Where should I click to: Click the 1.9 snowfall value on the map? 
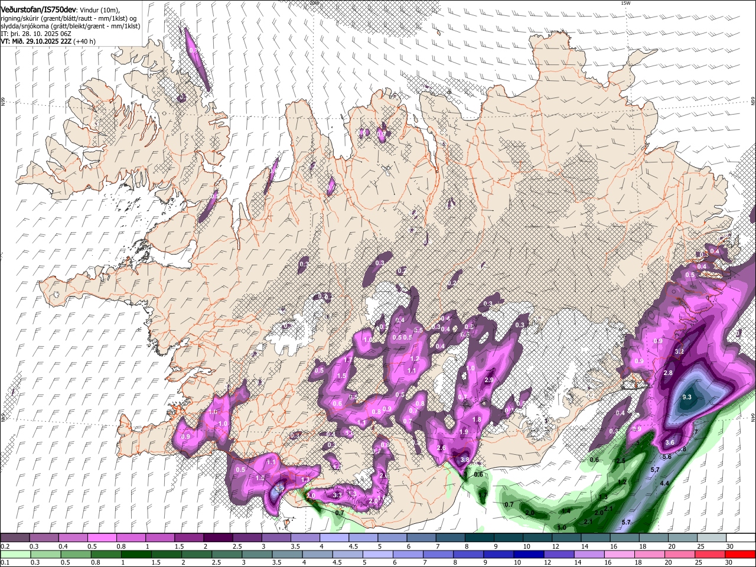click(x=464, y=432)
